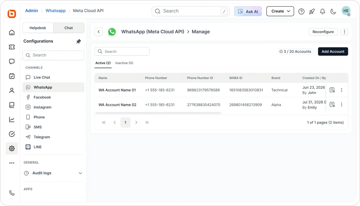Go to previous page arrow
The height and width of the screenshot is (206, 360).
[115, 123]
